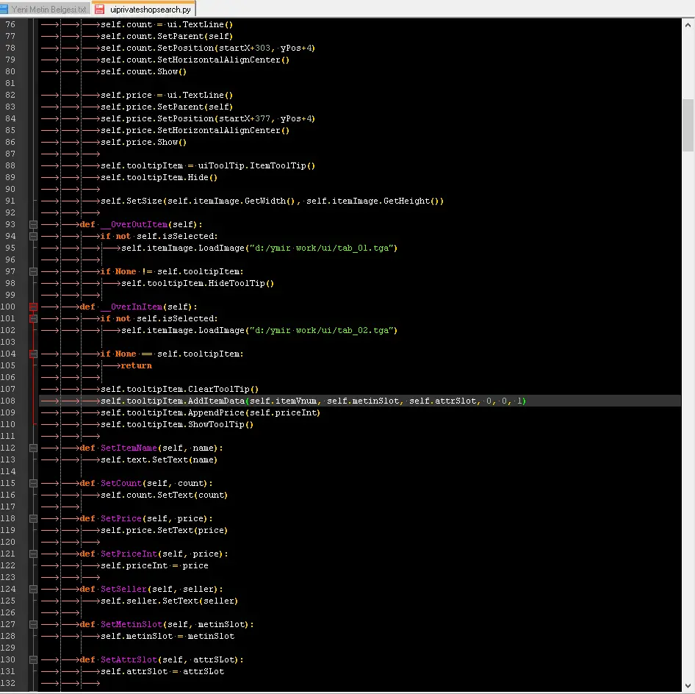This screenshot has height=694, width=695.
Task: Fold the SetCount function at line 115
Action: (33, 483)
